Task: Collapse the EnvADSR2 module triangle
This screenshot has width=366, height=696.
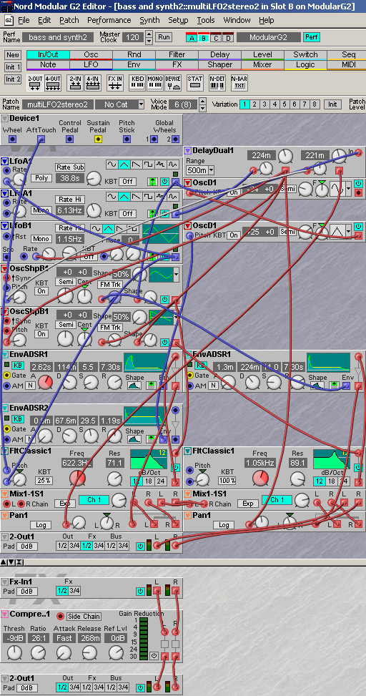Action: (4, 408)
